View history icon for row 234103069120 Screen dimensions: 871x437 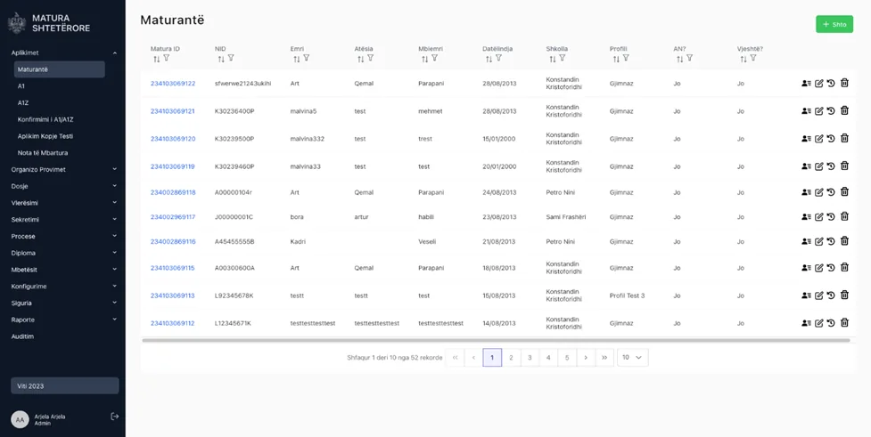[x=831, y=139]
